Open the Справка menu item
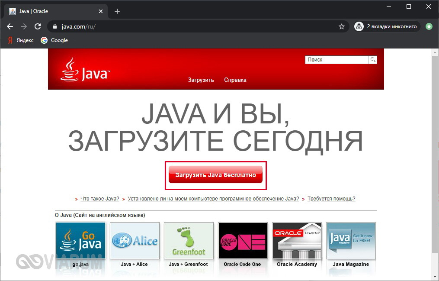 235,80
